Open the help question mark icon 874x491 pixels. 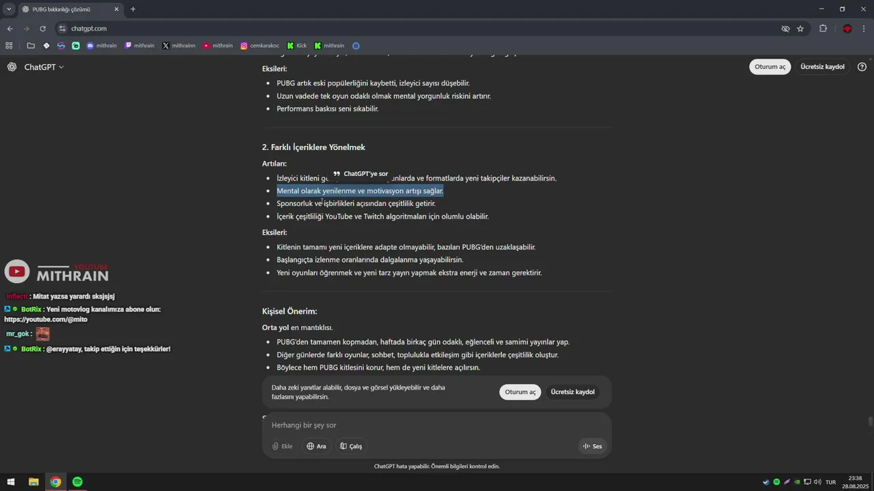point(862,67)
